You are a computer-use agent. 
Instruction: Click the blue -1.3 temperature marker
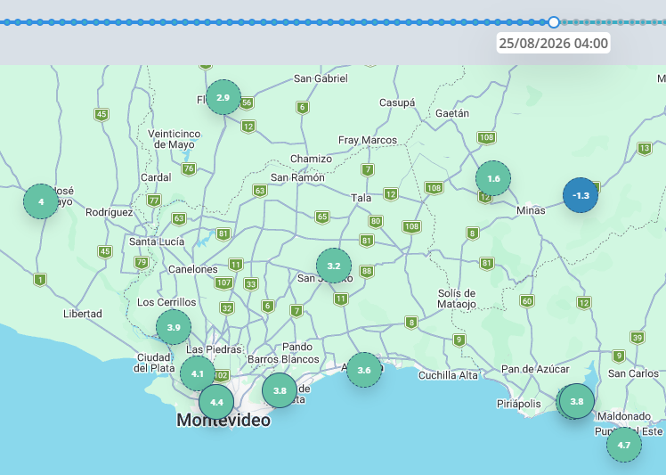click(581, 195)
